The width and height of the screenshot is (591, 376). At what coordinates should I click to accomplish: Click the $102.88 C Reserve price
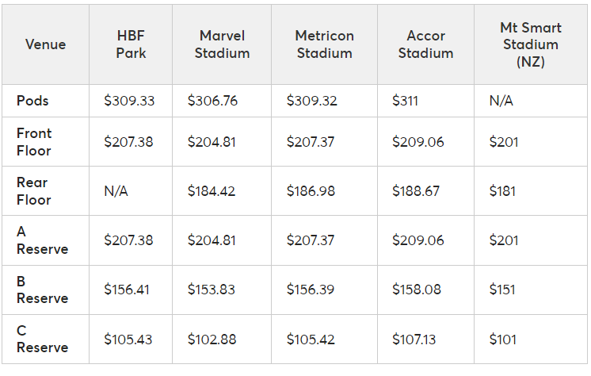coord(212,340)
